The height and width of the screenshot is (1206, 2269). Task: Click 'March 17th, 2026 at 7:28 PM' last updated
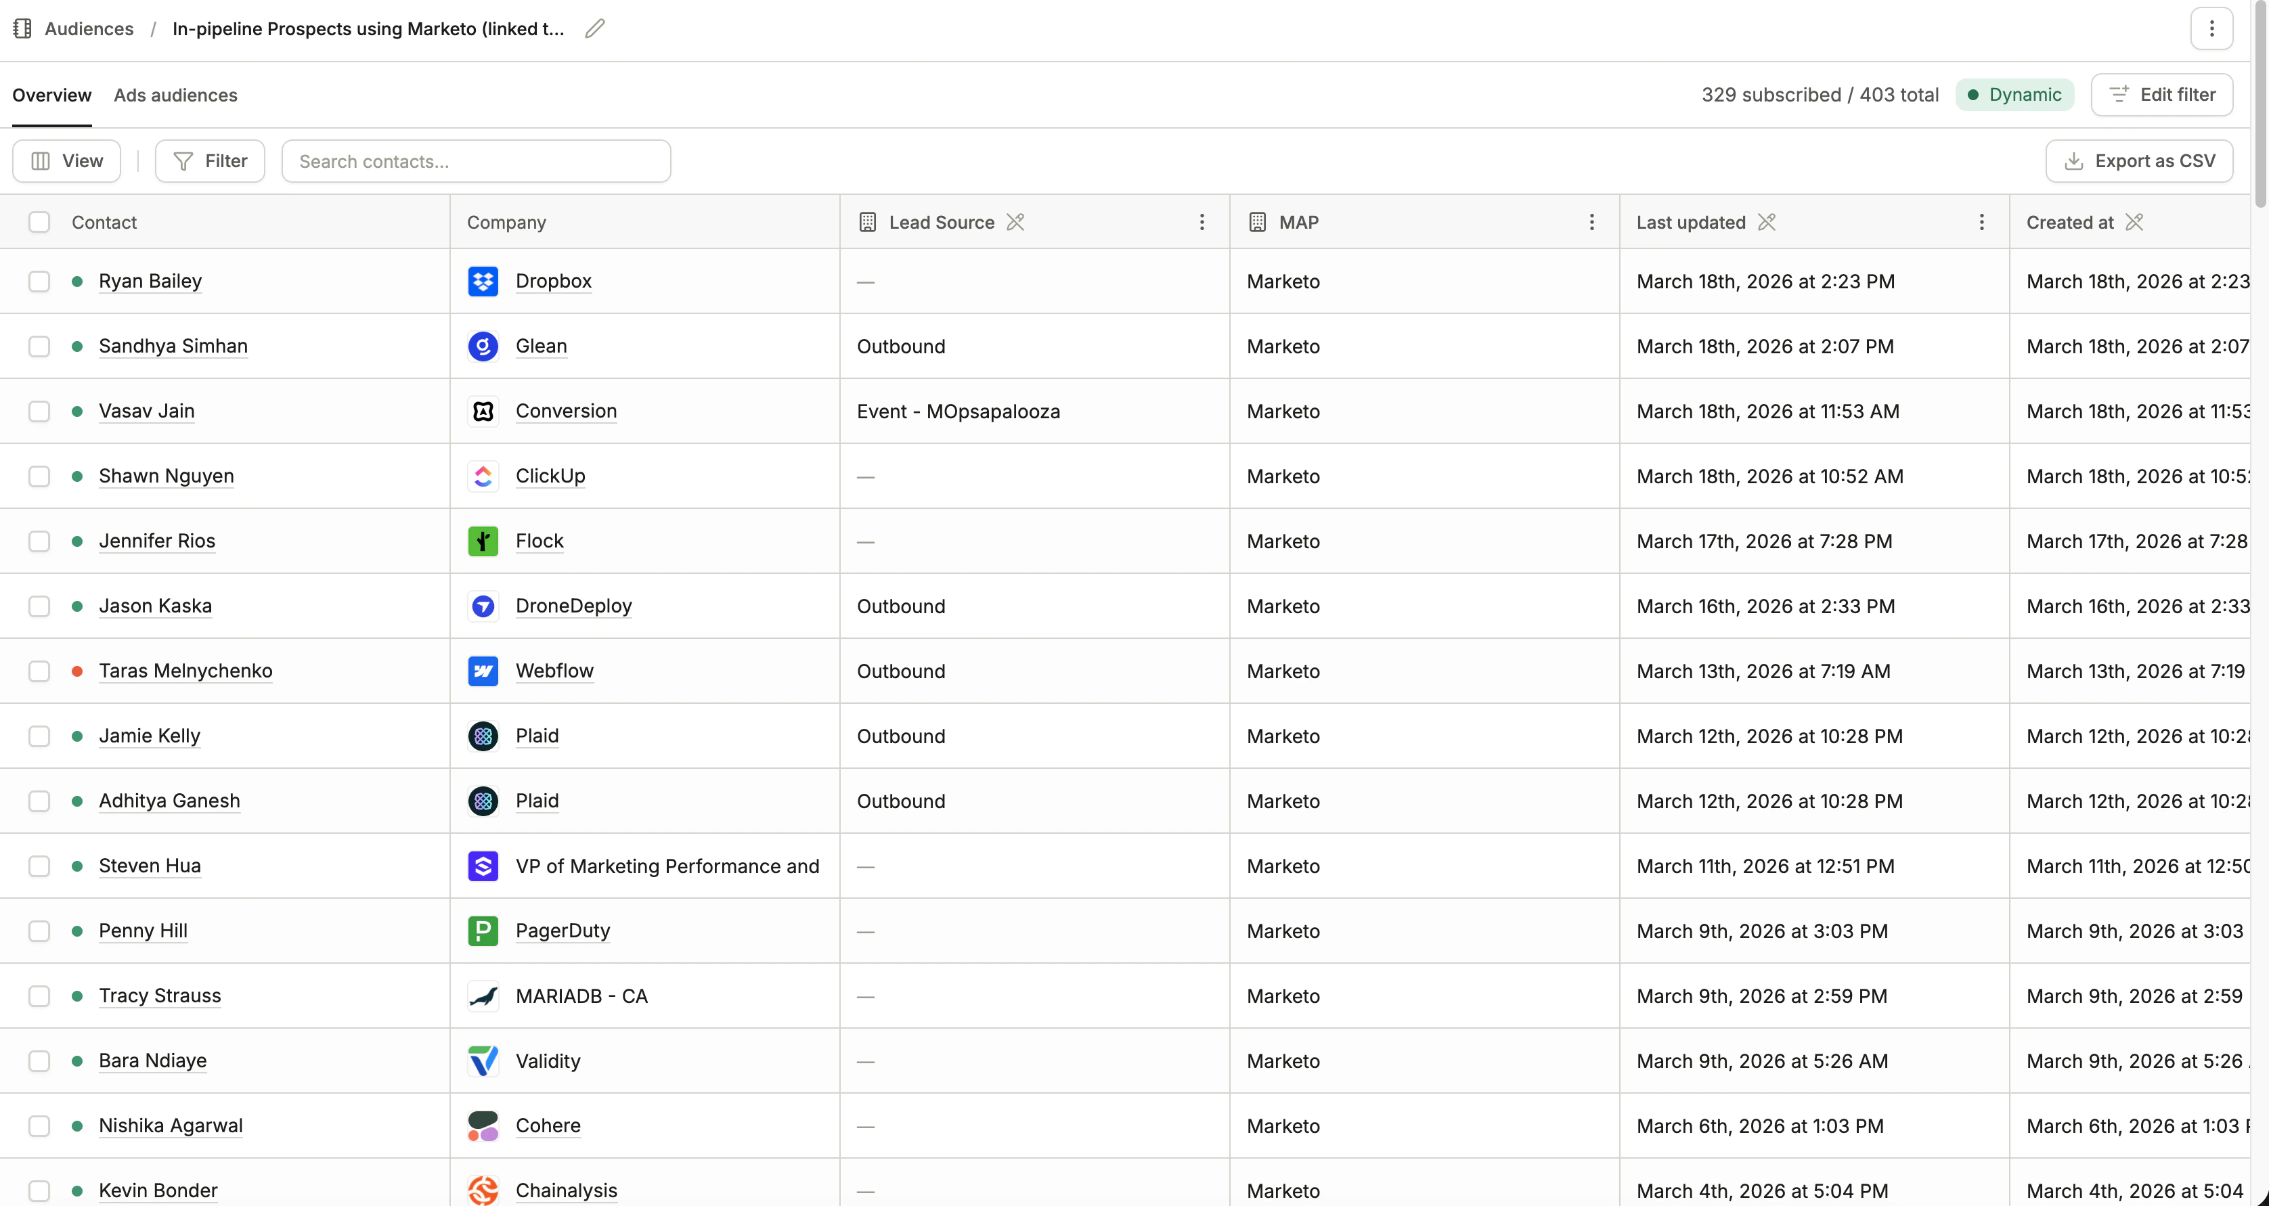click(1764, 541)
